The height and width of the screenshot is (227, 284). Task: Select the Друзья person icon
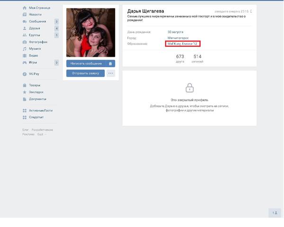point(25,28)
